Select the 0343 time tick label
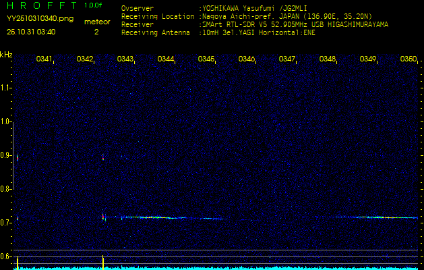 click(125, 59)
